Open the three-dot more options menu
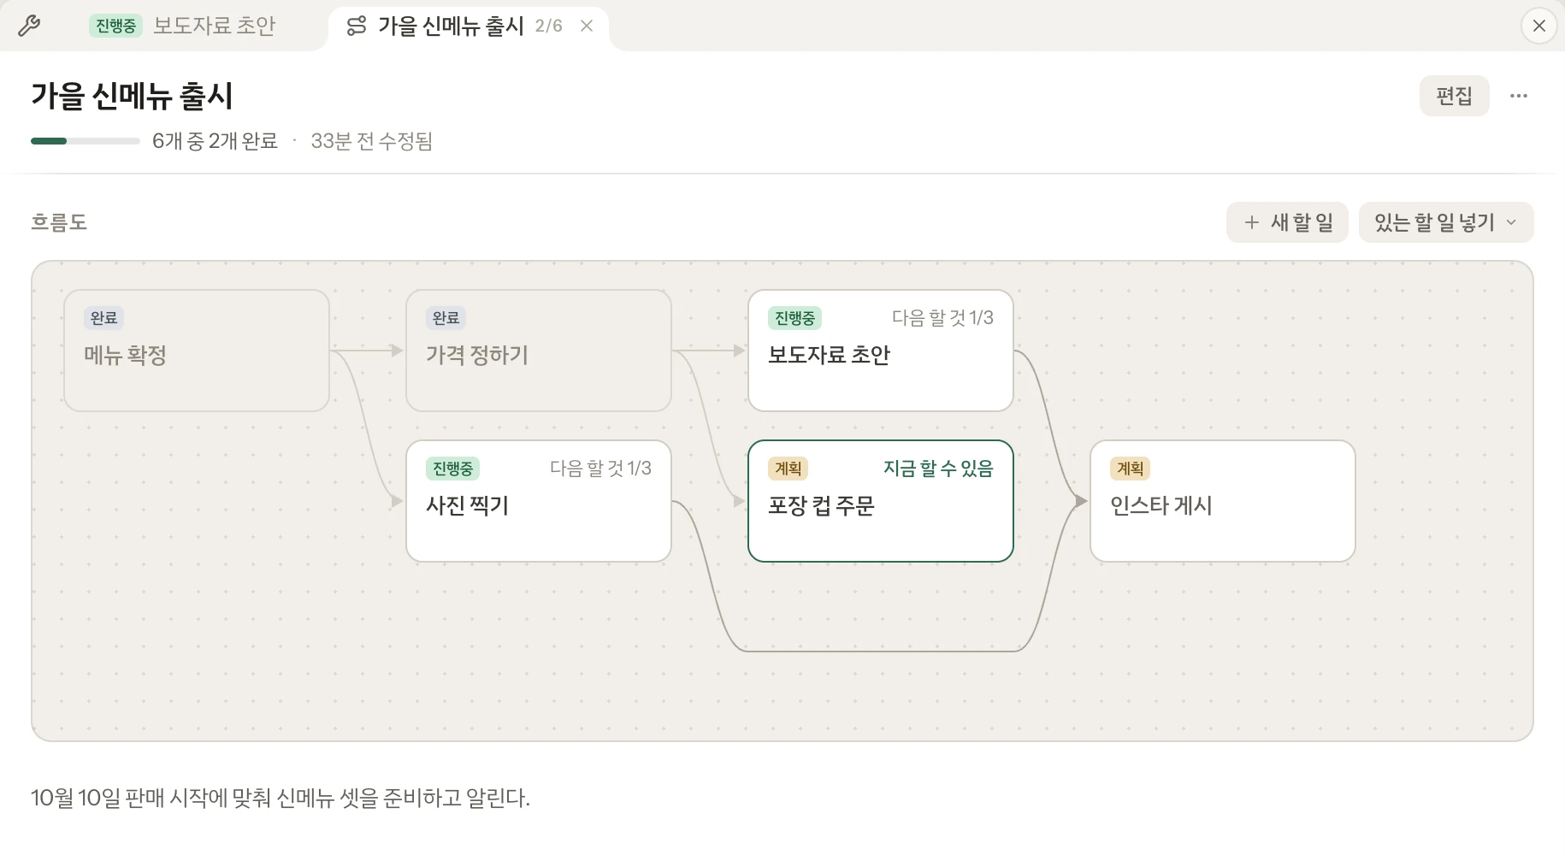Viewport: 1565px width, 855px height. (1519, 96)
